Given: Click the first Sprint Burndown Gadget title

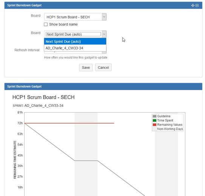Looking at the screenshot, I should tap(24, 5).
